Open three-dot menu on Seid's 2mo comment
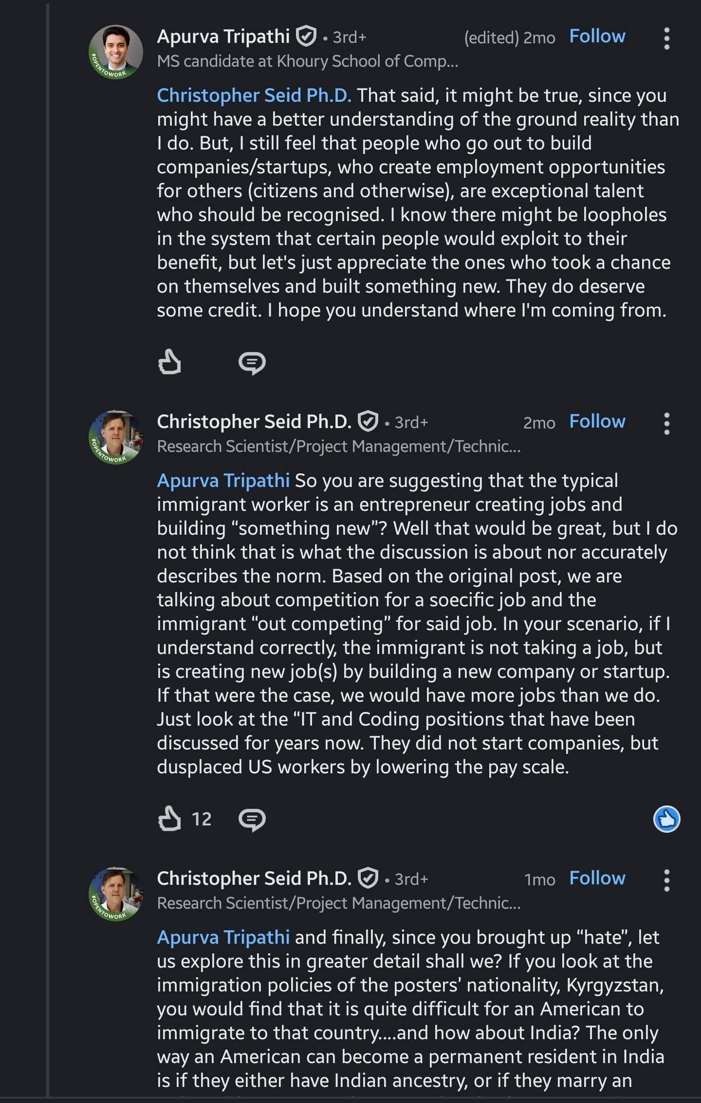This screenshot has width=701, height=1103. pyautogui.click(x=666, y=423)
